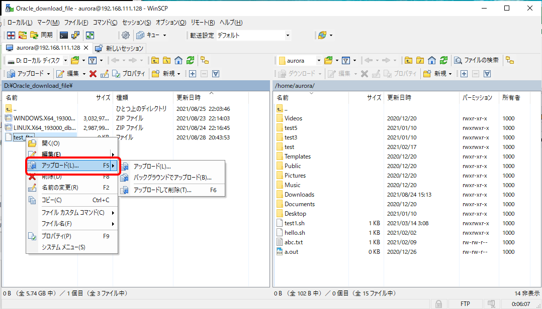Go to local home directory icon

(178, 61)
